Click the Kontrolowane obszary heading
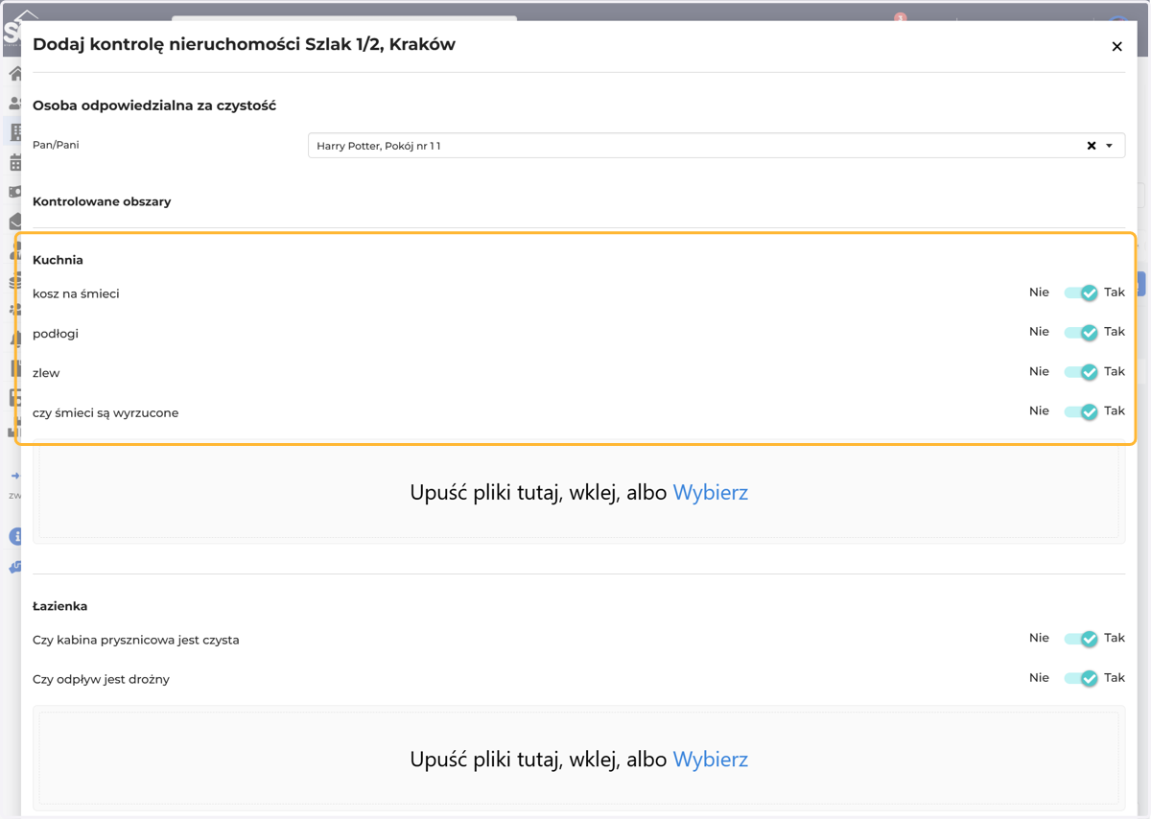 (102, 201)
